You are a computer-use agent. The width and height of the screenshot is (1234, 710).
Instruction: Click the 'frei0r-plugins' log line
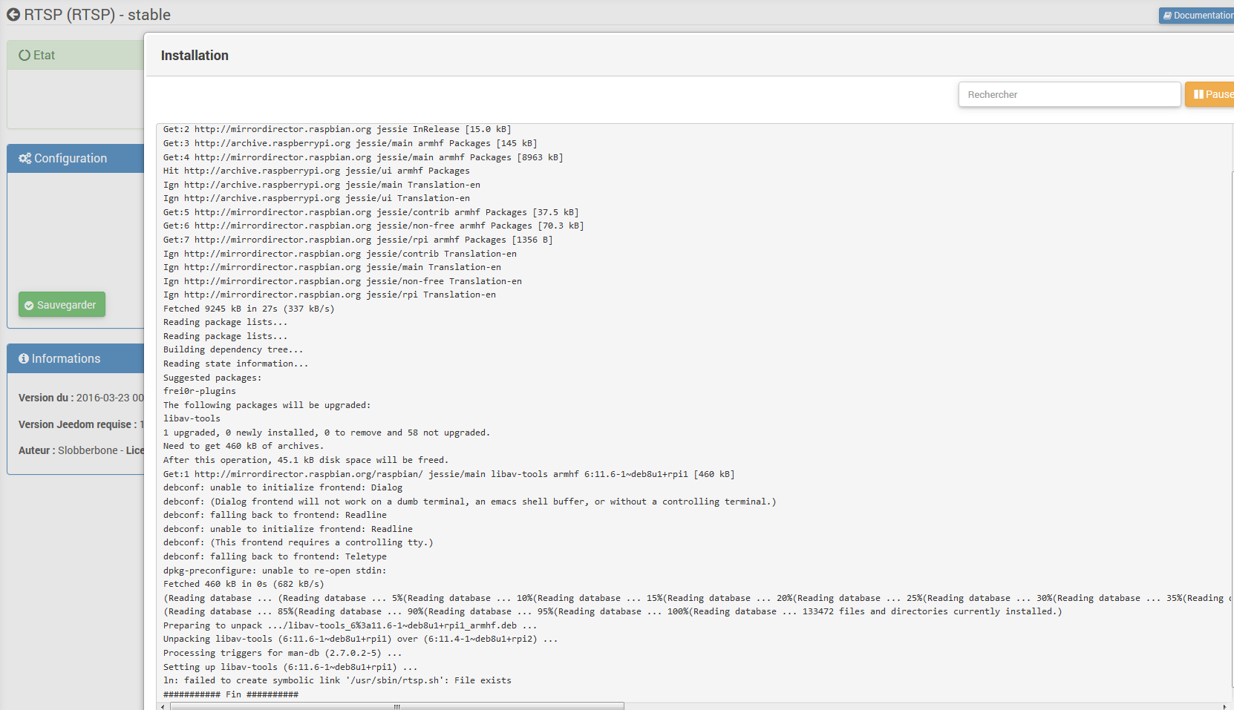(200, 391)
